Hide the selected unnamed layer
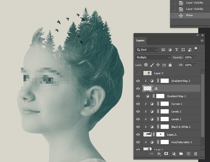 138,88
